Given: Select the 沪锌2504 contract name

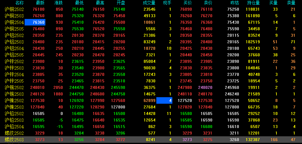Looking at the screenshot, I should (14, 74).
